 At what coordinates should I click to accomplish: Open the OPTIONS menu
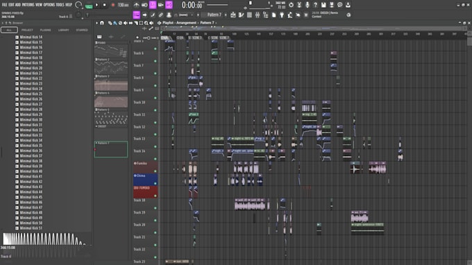[x=49, y=5]
